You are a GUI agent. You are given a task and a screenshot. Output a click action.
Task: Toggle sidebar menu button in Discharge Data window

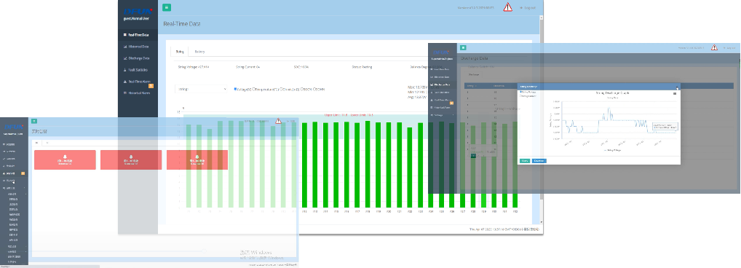tap(463, 48)
